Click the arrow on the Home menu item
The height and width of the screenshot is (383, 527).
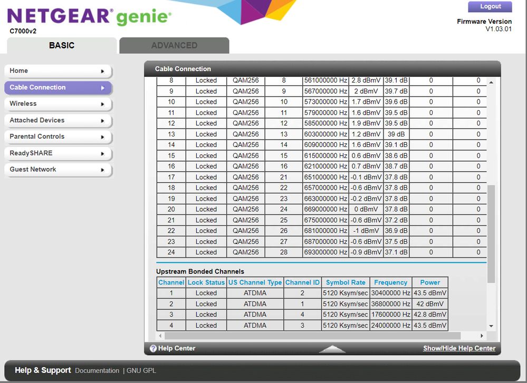click(103, 71)
